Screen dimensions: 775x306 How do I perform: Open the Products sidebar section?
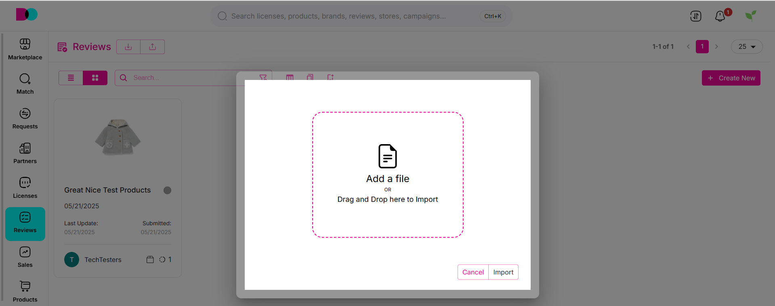click(x=25, y=292)
